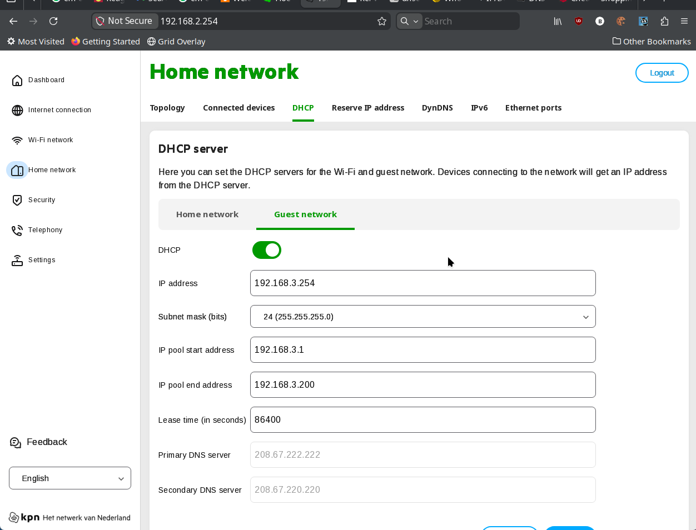Image resolution: width=696 pixels, height=530 pixels.
Task: Open Internet connection settings via globe icon
Action: point(17,110)
